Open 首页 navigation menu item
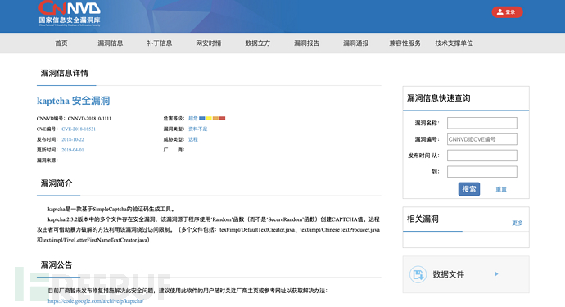This screenshot has width=565, height=307. tap(61, 43)
